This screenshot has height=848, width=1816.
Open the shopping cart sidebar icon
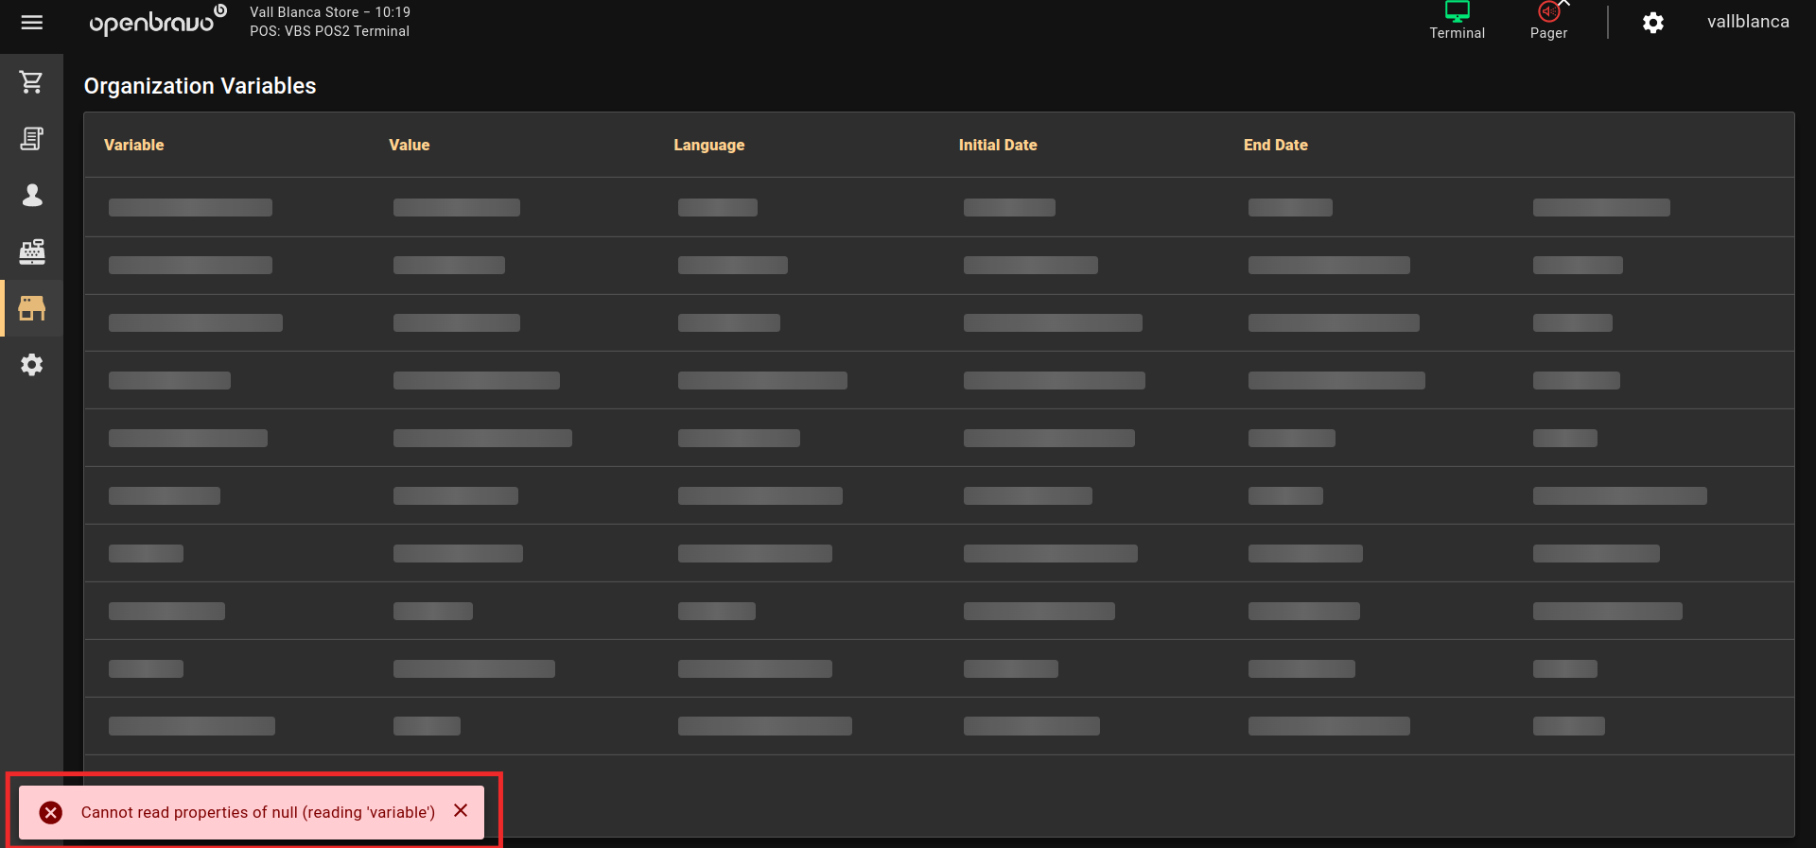tap(32, 82)
